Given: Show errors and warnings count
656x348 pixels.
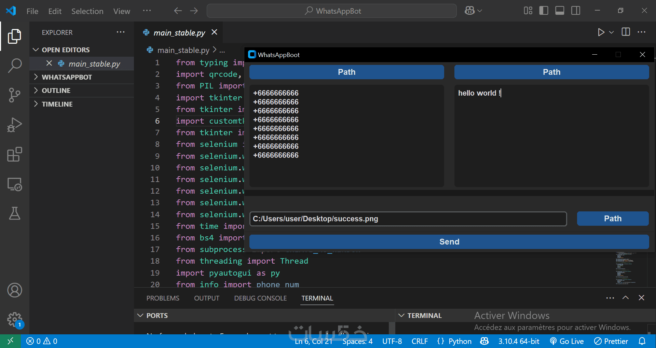Looking at the screenshot, I should click(42, 341).
